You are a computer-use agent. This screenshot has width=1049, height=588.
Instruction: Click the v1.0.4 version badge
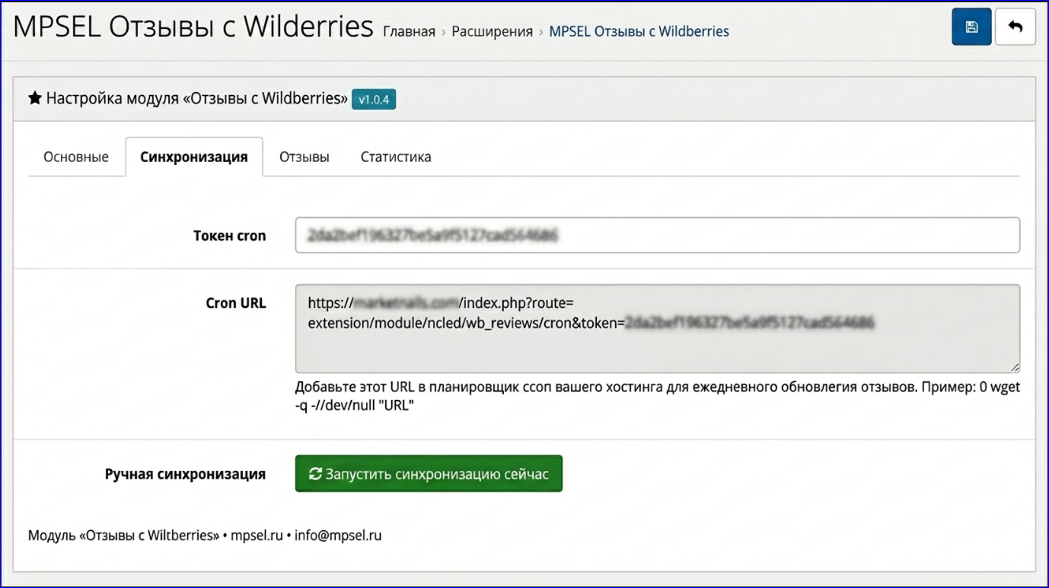point(374,100)
